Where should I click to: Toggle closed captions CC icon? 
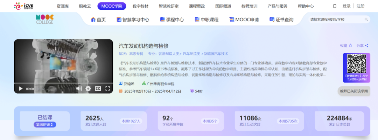tap(98, 89)
